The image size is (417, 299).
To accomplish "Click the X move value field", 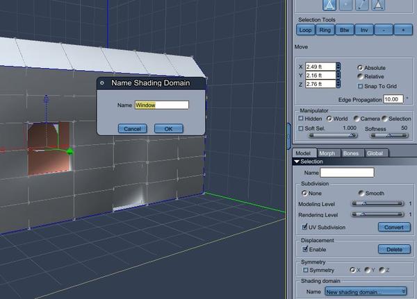I will (320, 67).
